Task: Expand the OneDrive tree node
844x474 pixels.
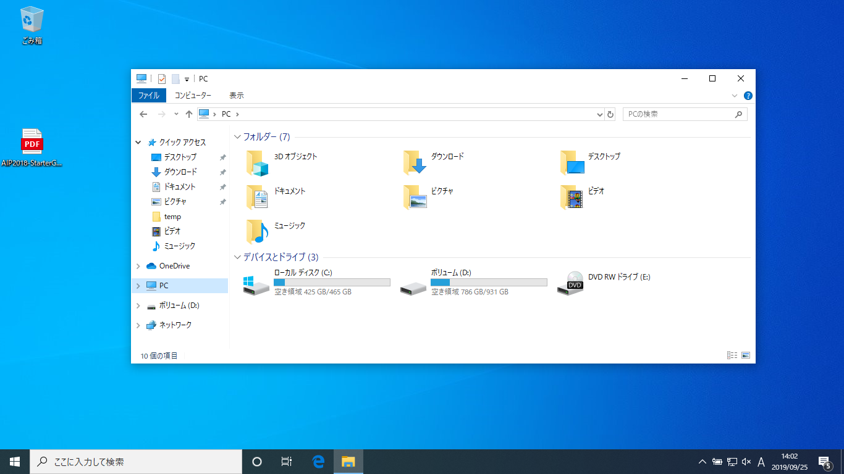Action: click(x=138, y=266)
